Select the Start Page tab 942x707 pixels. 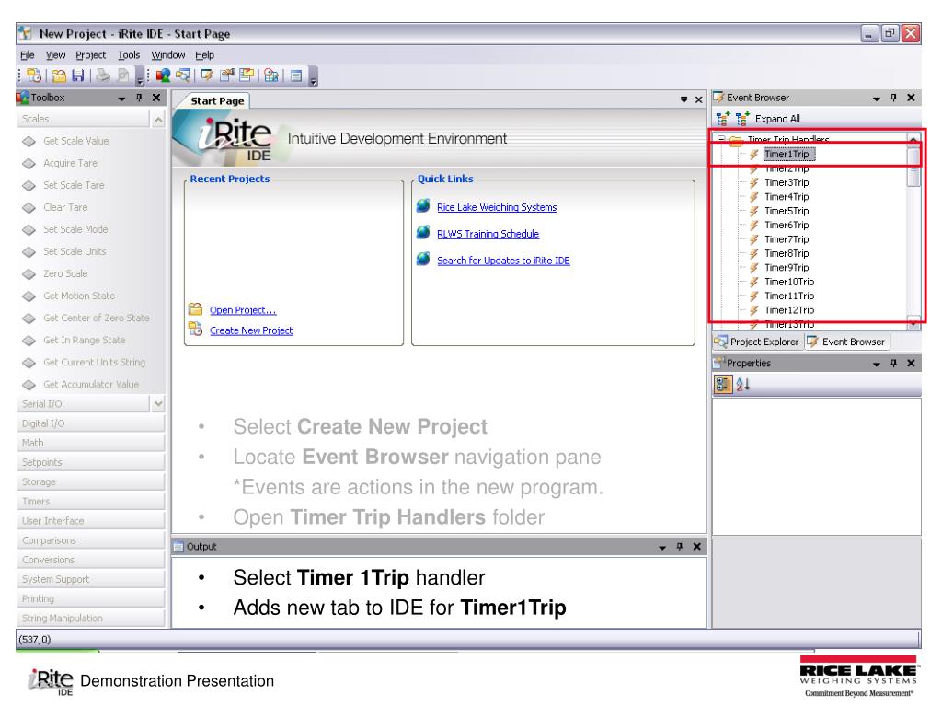[217, 101]
